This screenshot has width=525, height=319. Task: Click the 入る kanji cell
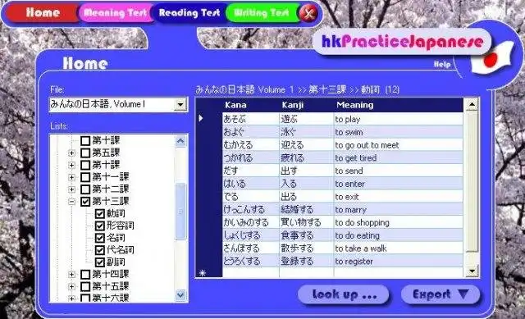click(x=306, y=184)
